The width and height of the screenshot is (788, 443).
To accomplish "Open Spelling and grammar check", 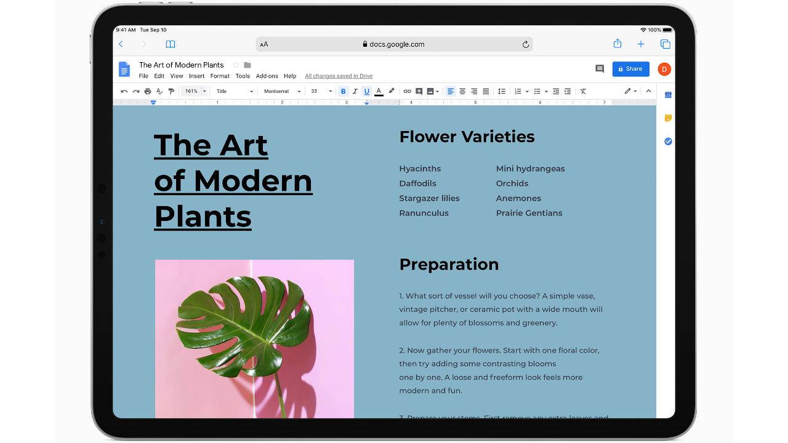I will [159, 90].
